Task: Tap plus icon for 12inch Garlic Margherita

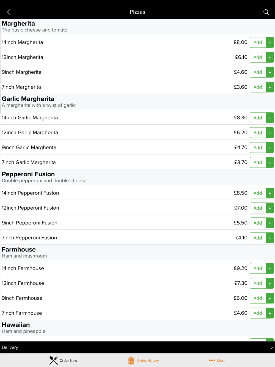Action: click(270, 133)
